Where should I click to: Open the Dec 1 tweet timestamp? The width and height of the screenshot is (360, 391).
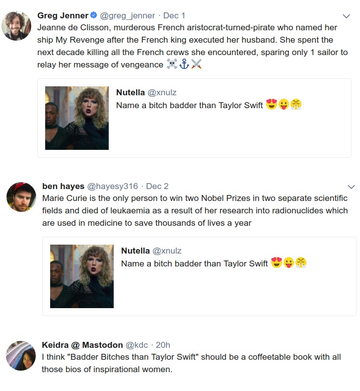[x=174, y=15]
